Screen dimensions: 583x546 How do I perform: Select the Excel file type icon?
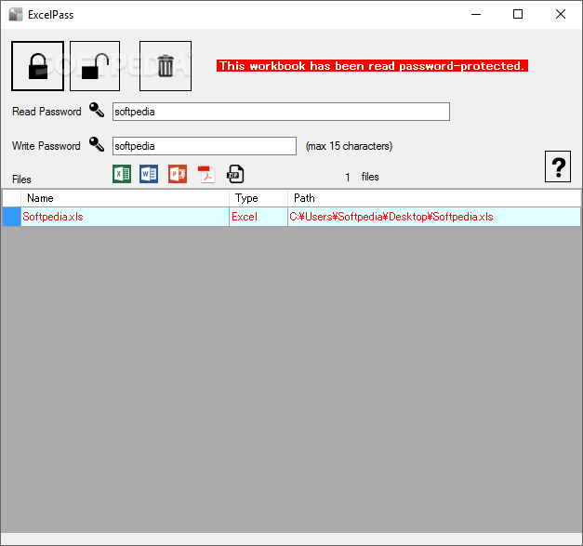(122, 174)
